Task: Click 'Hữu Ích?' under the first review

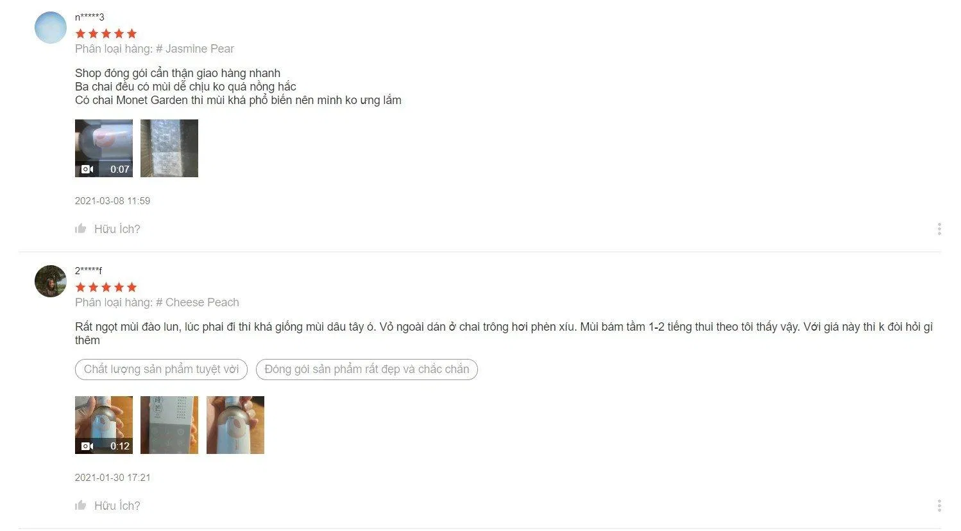Action: click(117, 229)
